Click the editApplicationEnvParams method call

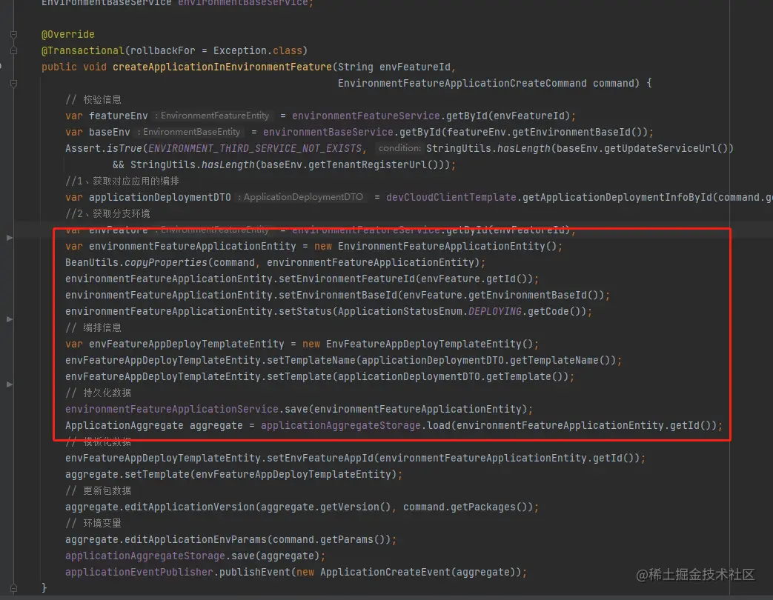195,539
